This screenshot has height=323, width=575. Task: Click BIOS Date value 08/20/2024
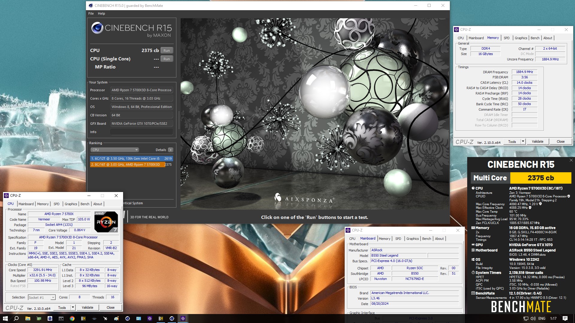coord(414,304)
